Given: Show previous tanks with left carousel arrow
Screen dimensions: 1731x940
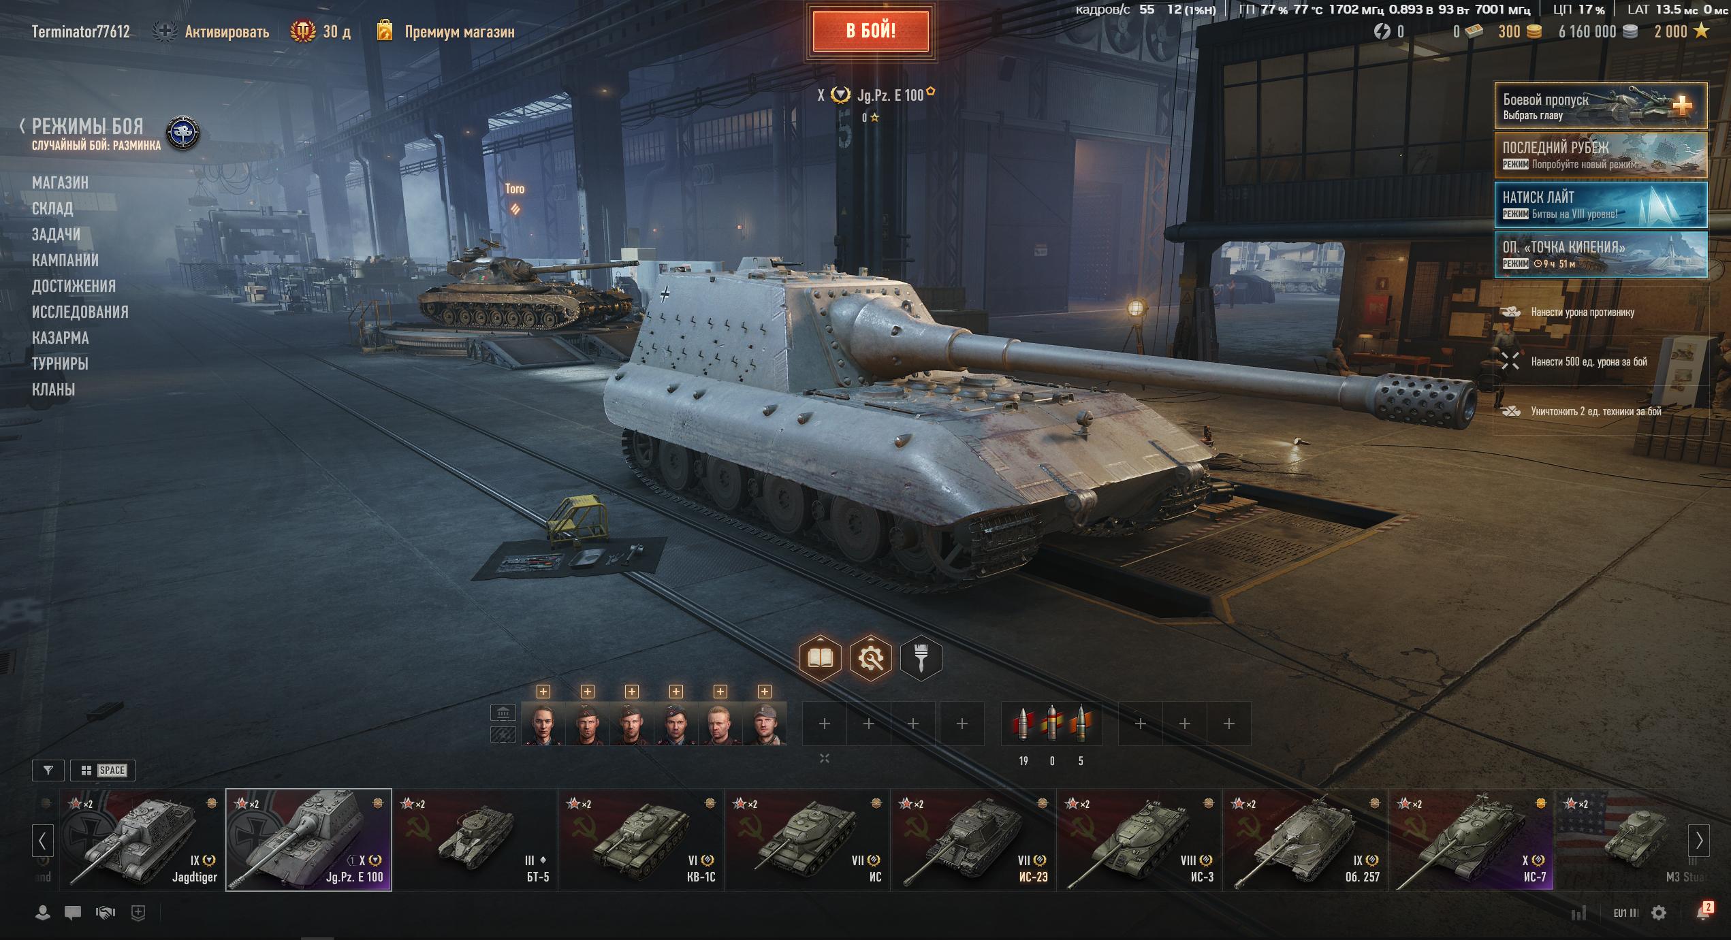Looking at the screenshot, I should pos(42,841).
